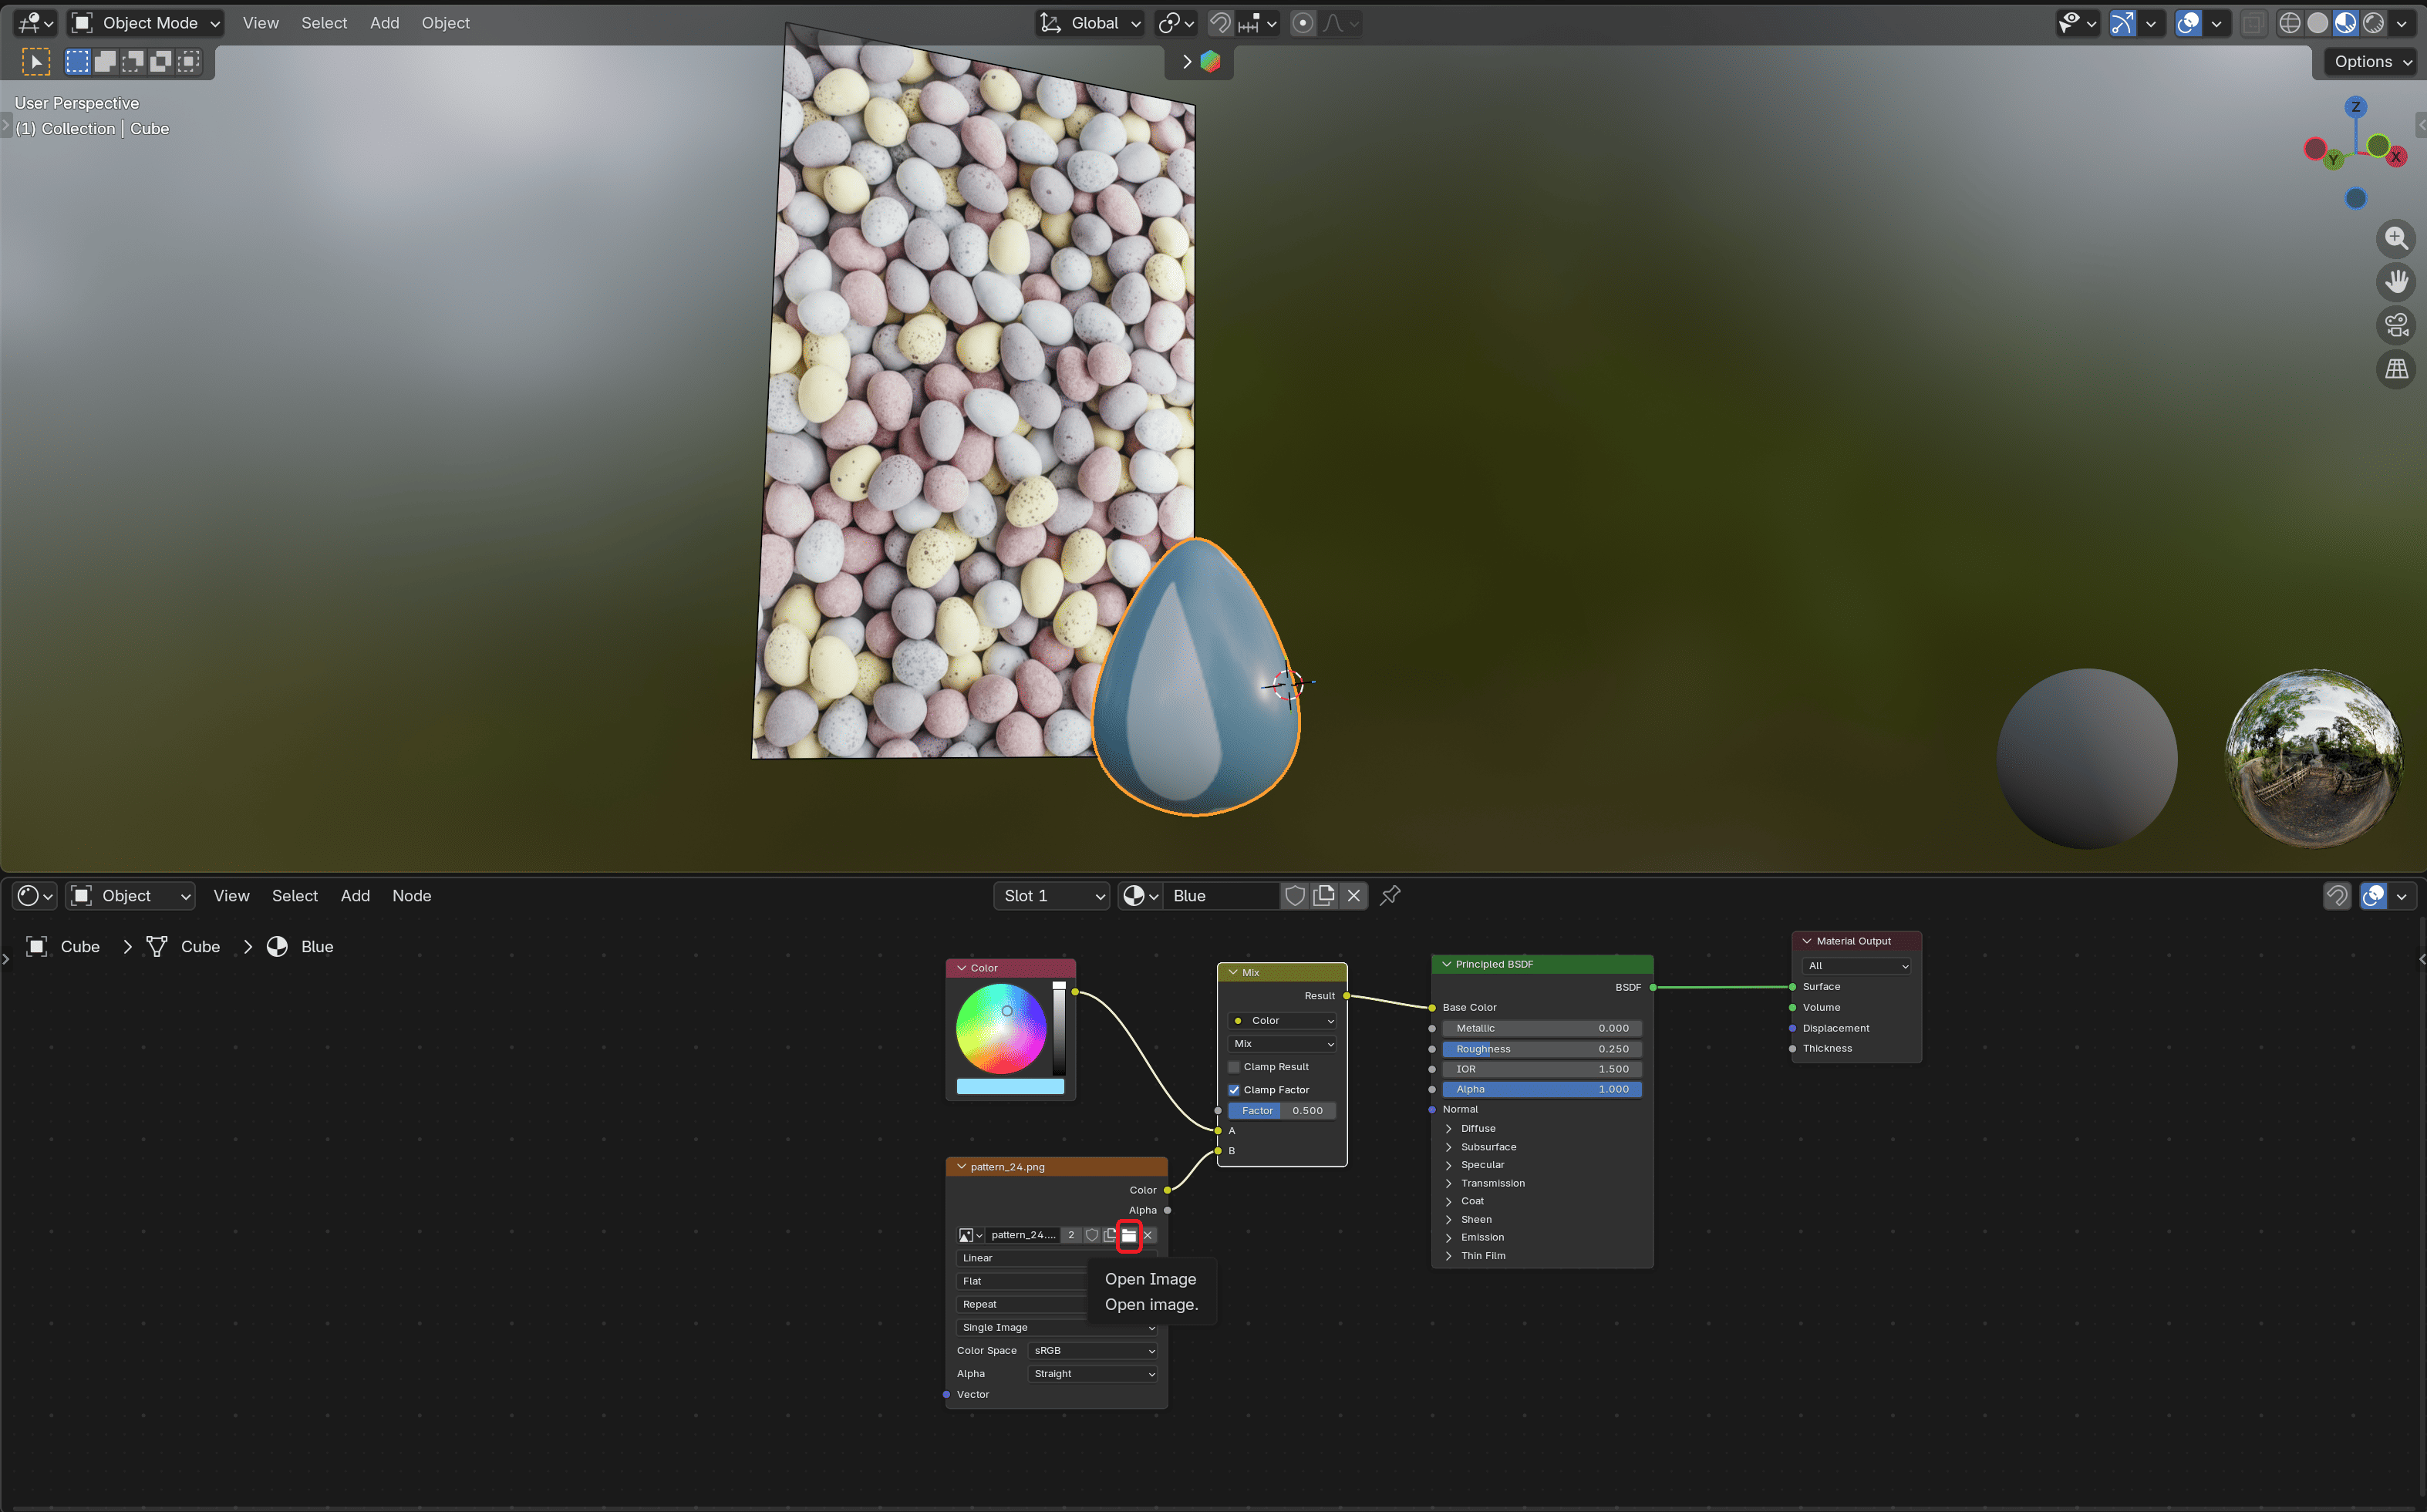Image resolution: width=2427 pixels, height=1512 pixels.
Task: Open Straight alpha mode dropdown
Action: (1093, 1374)
